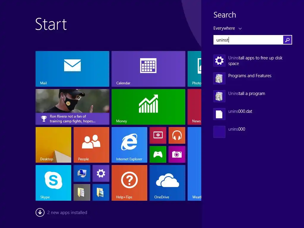Open the Calendar tile
Image resolution: width=304 pixels, height=228 pixels.
point(148,69)
